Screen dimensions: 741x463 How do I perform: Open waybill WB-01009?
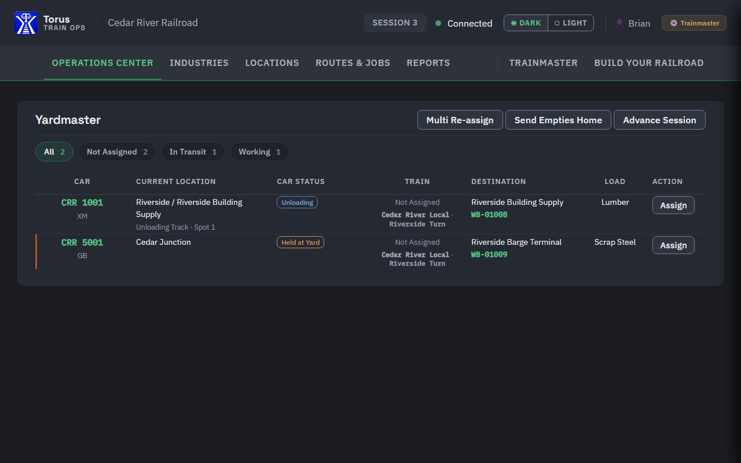point(489,255)
